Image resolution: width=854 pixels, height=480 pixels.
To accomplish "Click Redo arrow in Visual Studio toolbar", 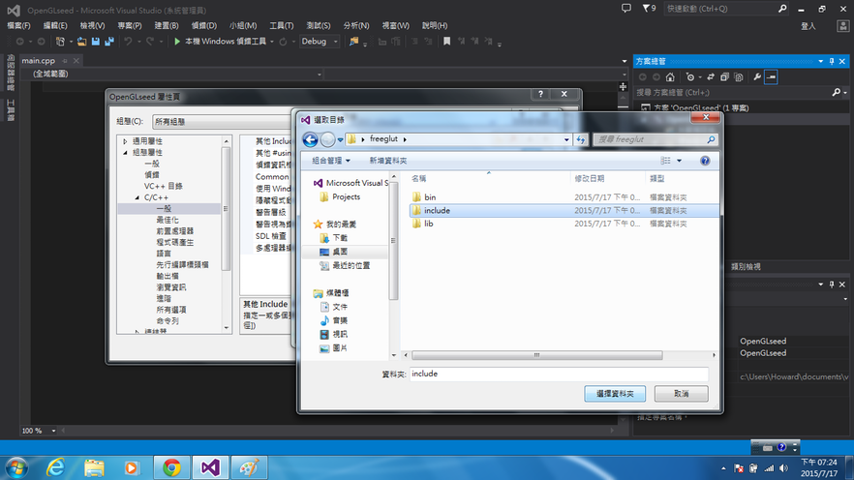I will (150, 42).
